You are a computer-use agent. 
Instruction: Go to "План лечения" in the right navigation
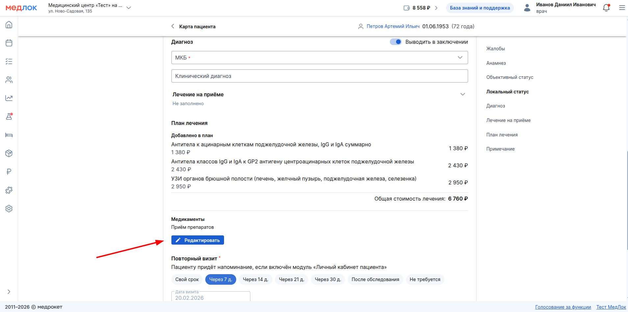pyautogui.click(x=502, y=135)
